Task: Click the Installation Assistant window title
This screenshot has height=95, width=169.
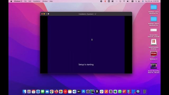Action: tap(86, 14)
